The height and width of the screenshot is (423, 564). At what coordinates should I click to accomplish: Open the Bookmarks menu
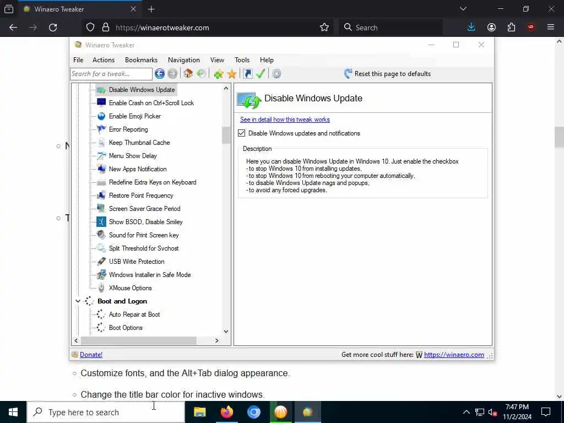pyautogui.click(x=141, y=60)
